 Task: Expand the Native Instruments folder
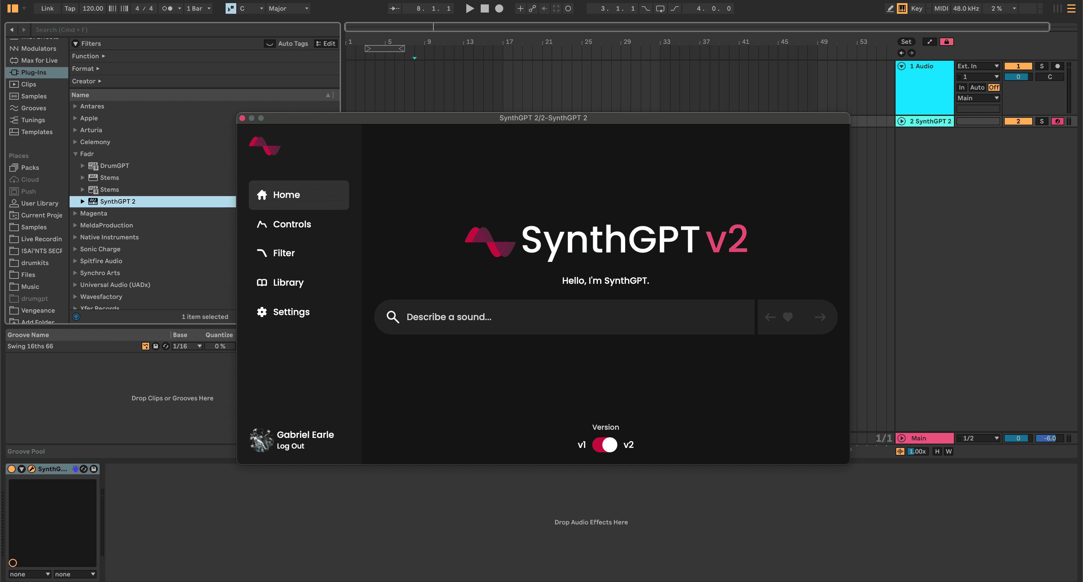[75, 237]
